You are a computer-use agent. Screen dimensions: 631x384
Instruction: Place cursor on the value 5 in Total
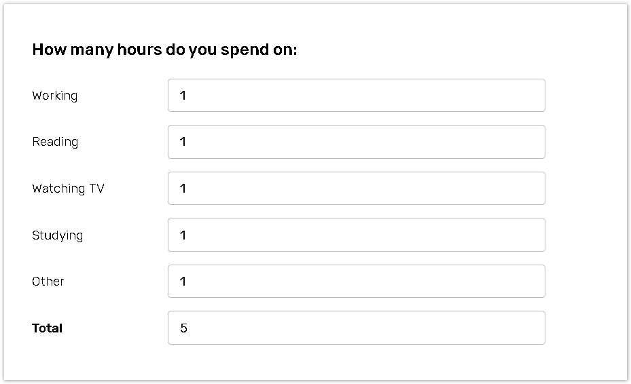(x=183, y=328)
